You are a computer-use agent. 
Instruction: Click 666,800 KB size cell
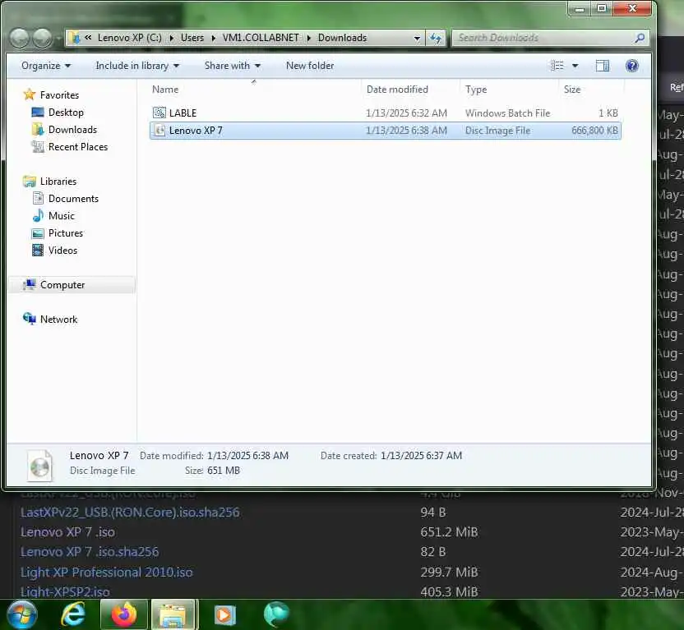tap(594, 131)
